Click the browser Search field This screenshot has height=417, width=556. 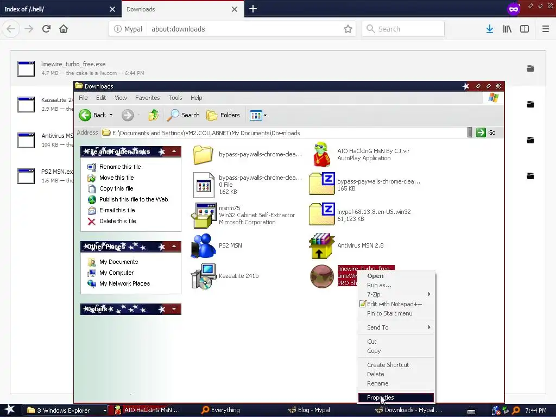[x=403, y=29]
